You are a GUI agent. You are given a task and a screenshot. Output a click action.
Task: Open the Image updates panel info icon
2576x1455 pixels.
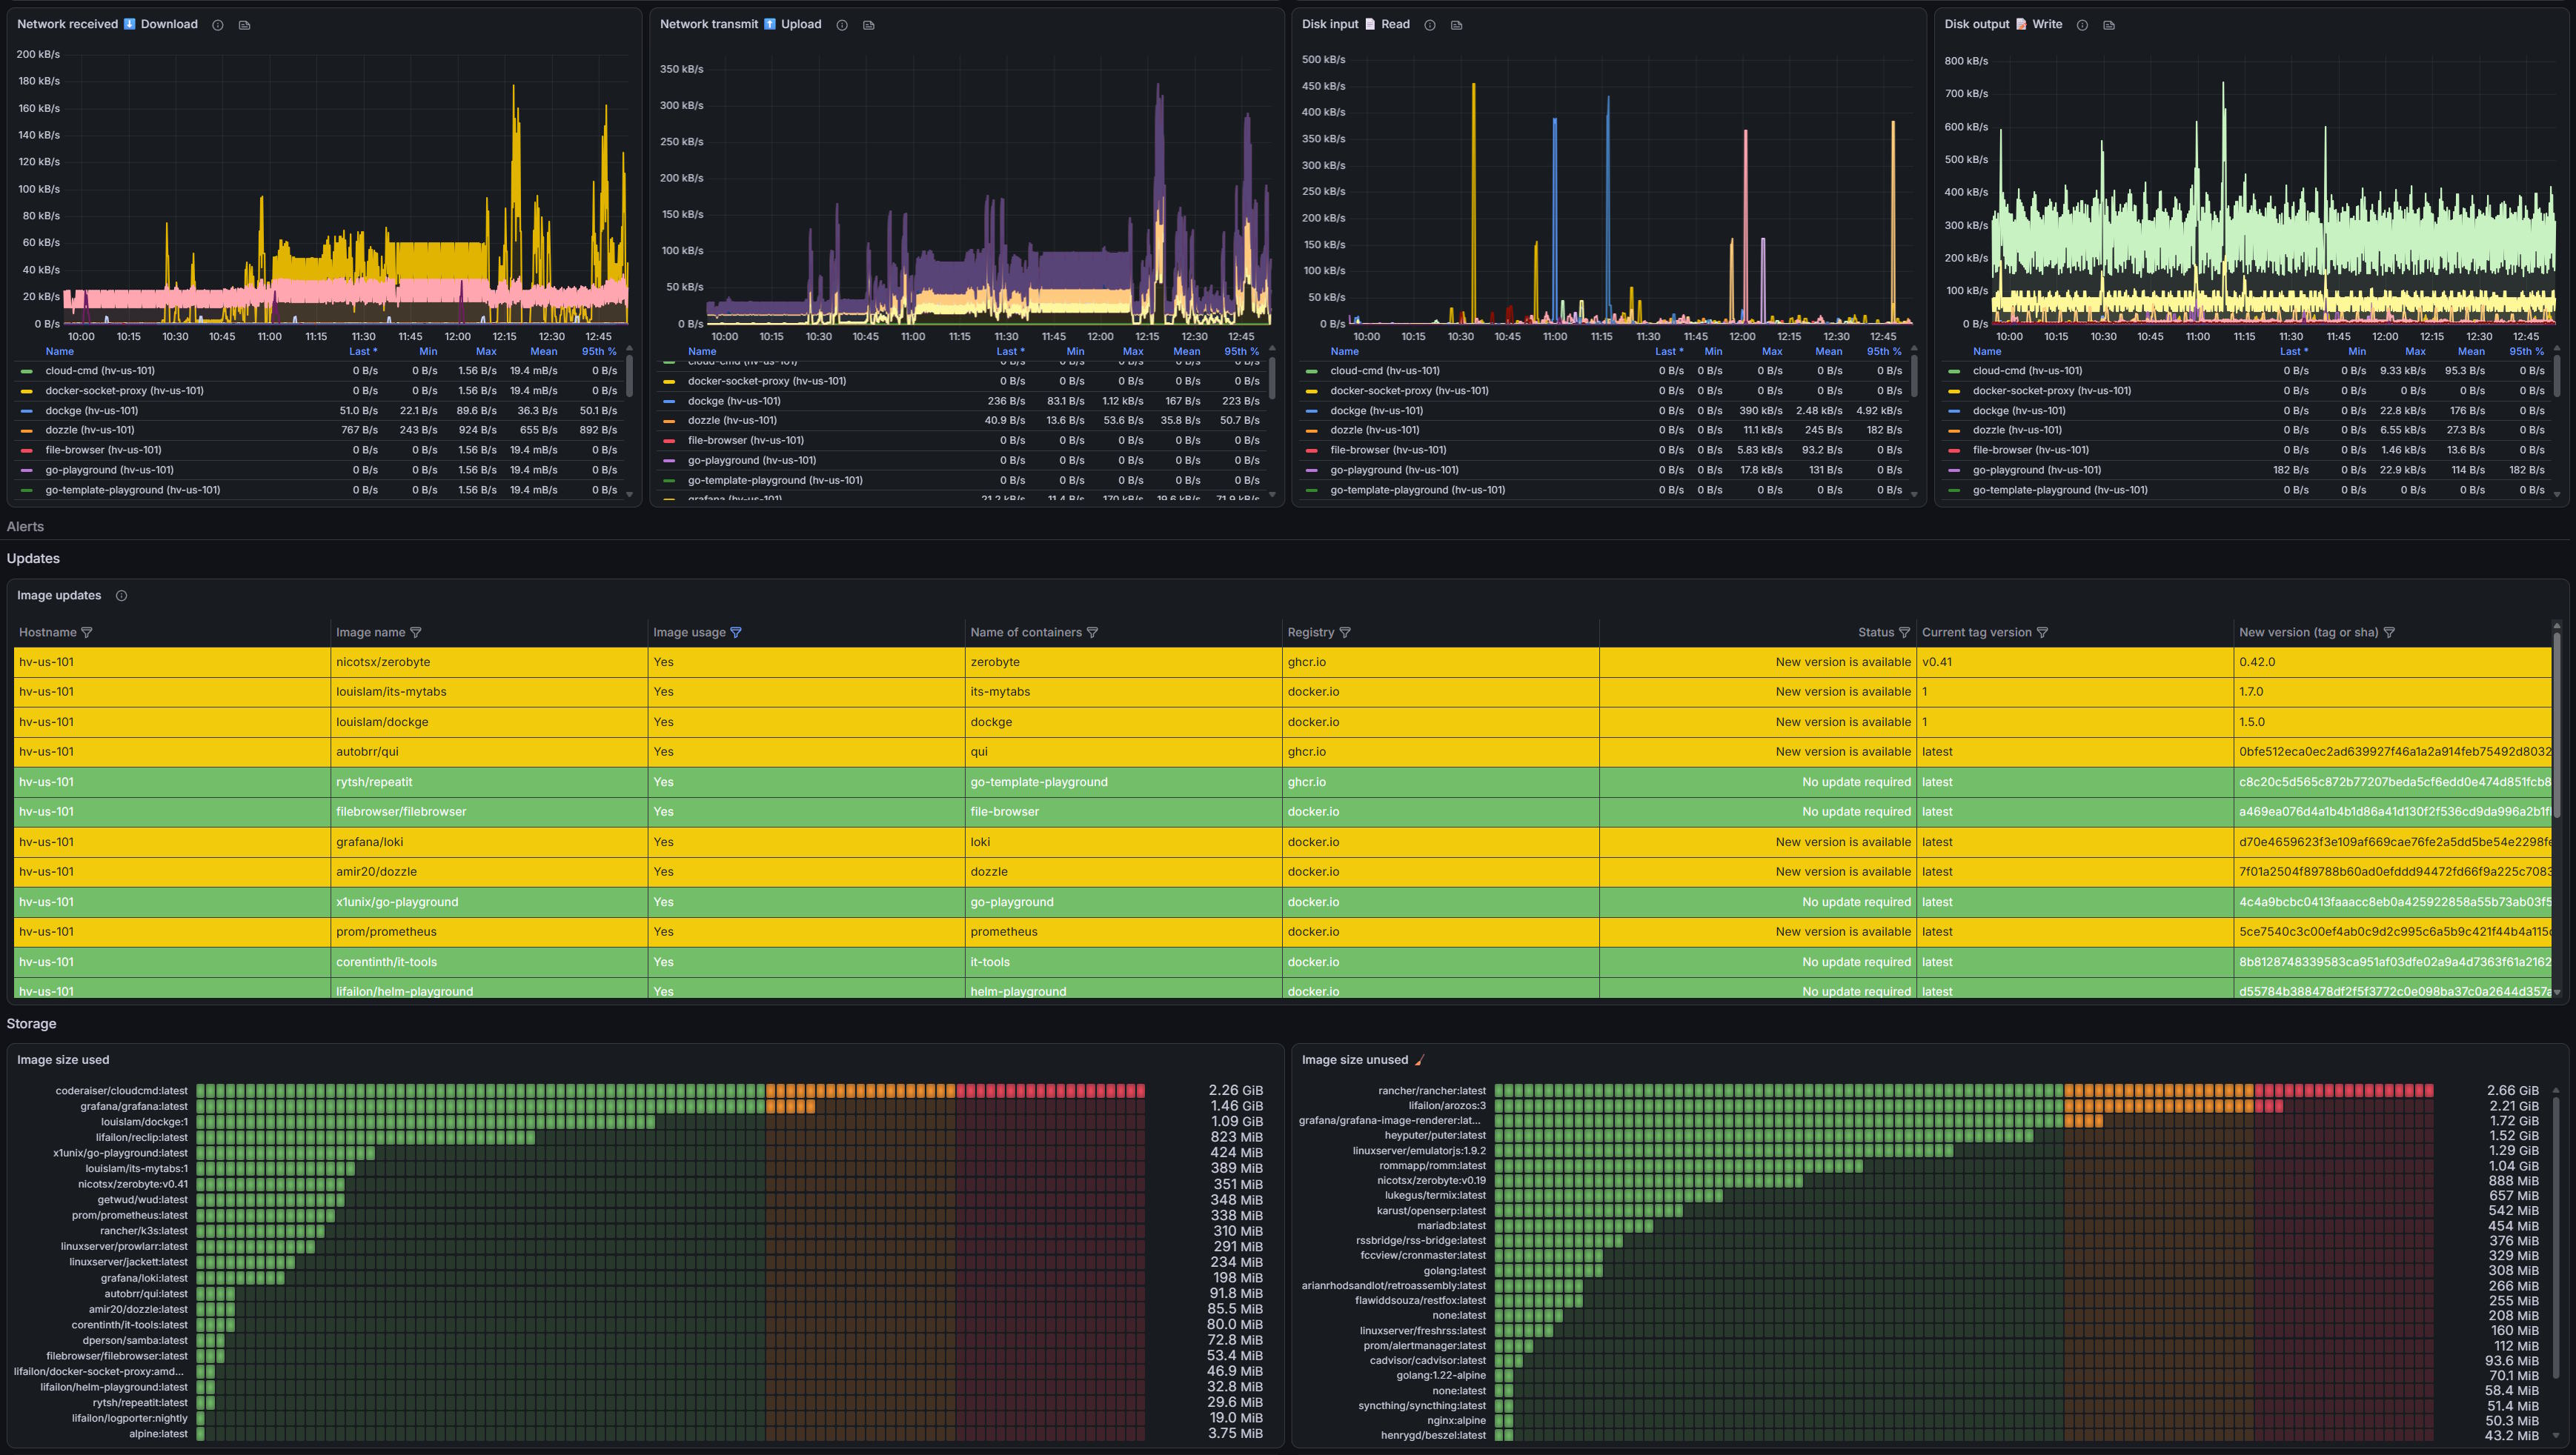pos(121,596)
